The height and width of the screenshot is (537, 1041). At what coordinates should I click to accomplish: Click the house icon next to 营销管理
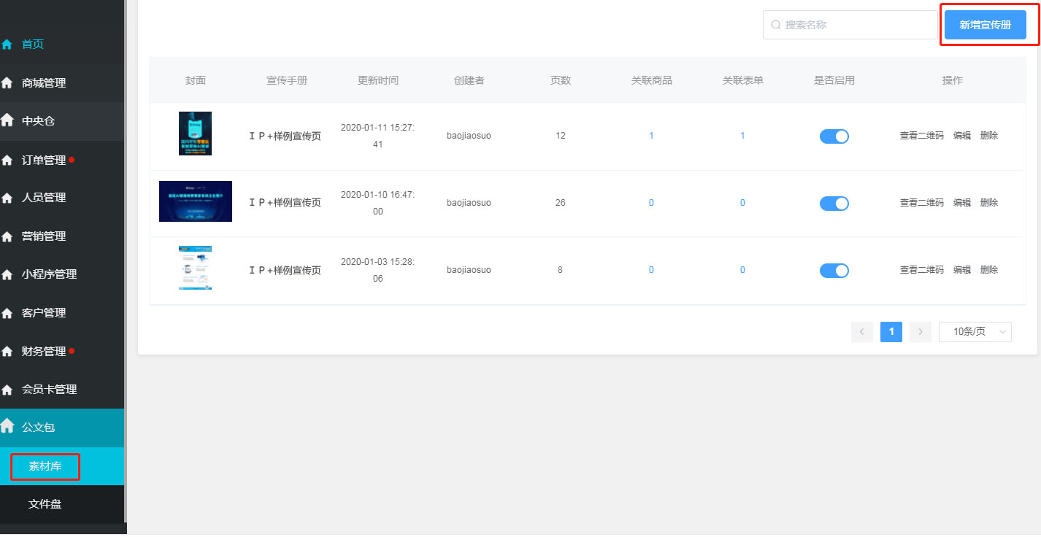click(x=7, y=236)
